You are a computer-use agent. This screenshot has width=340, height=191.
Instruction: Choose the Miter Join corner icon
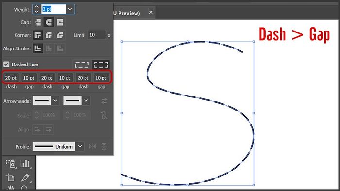coord(38,35)
